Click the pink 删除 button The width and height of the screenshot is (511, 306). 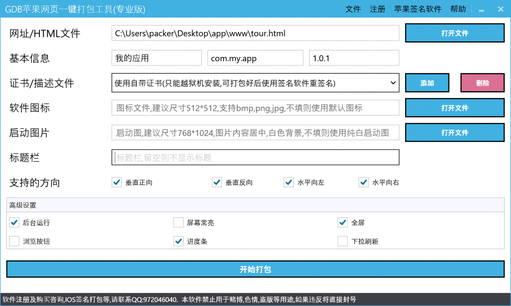pos(482,83)
